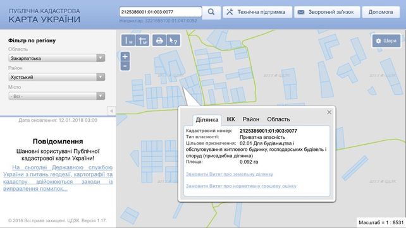Zoom out with the minus button
This screenshot has width=406, height=228.
click(x=125, y=66)
